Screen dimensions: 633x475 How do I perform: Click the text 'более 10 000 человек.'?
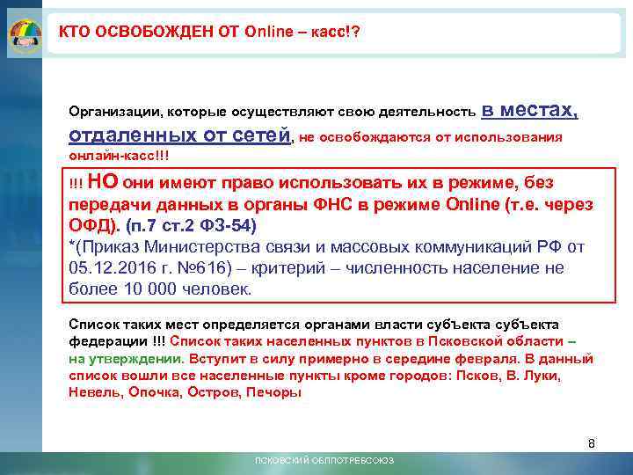click(160, 289)
